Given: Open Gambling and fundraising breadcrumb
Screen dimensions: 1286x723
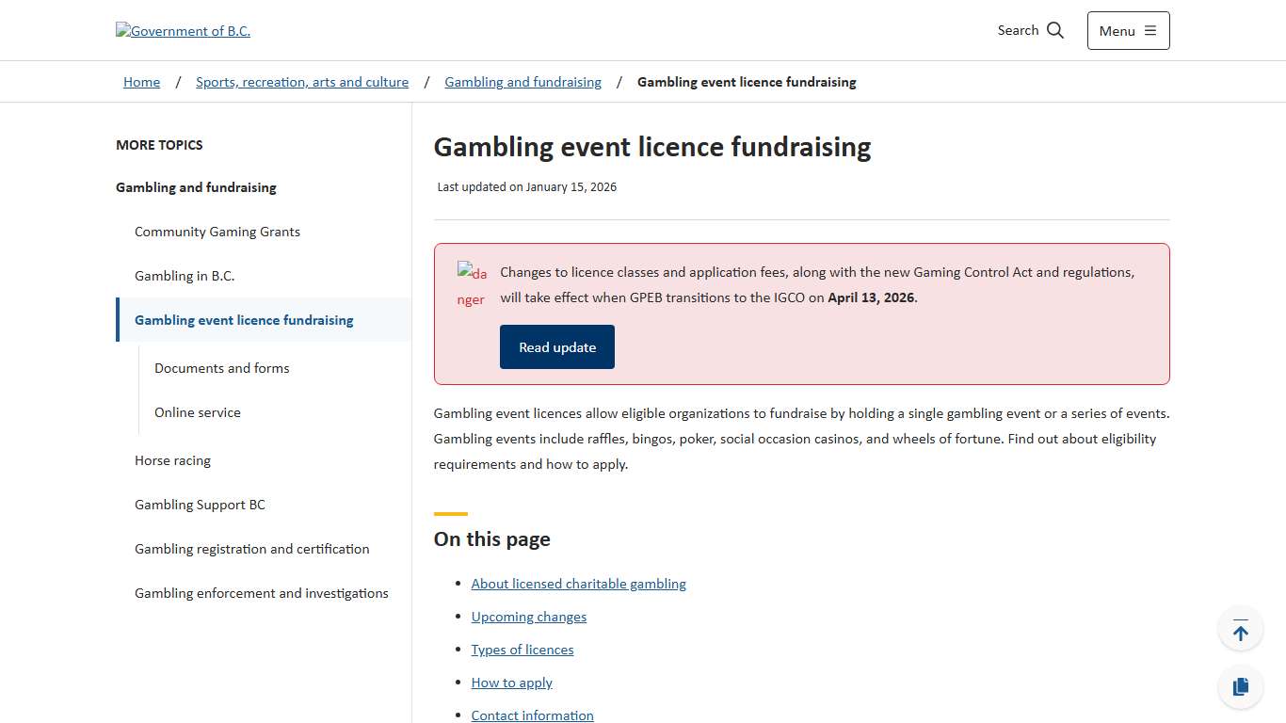Looking at the screenshot, I should [x=522, y=82].
